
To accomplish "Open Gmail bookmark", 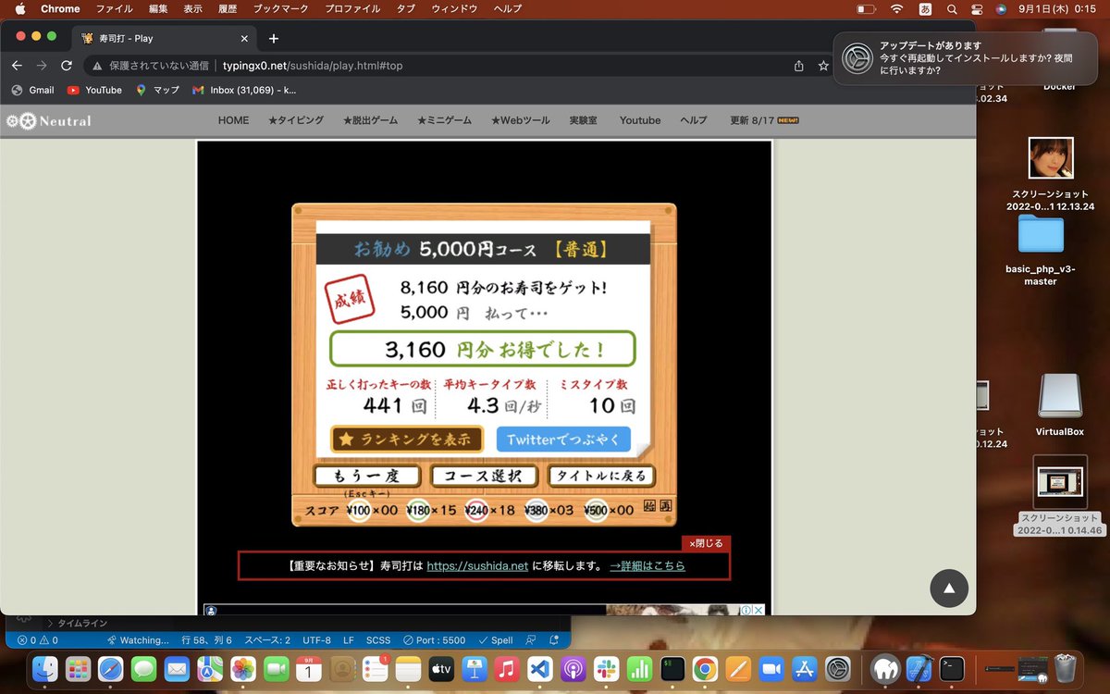I will tap(32, 90).
